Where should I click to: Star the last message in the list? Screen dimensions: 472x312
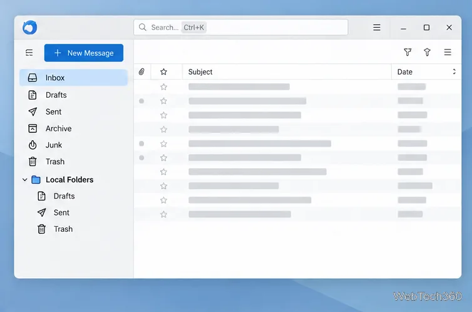pos(163,214)
